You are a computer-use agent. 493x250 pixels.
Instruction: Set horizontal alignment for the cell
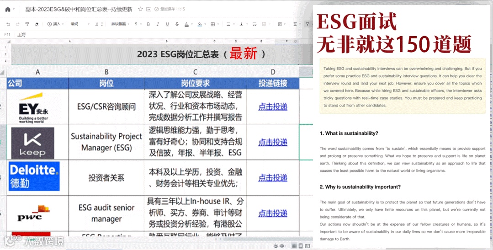click(228, 24)
